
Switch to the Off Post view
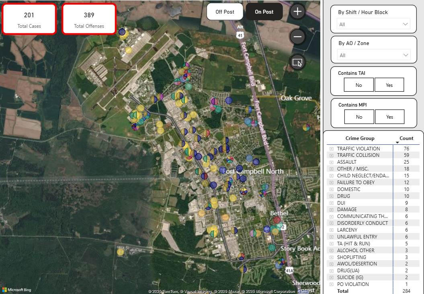click(x=225, y=12)
